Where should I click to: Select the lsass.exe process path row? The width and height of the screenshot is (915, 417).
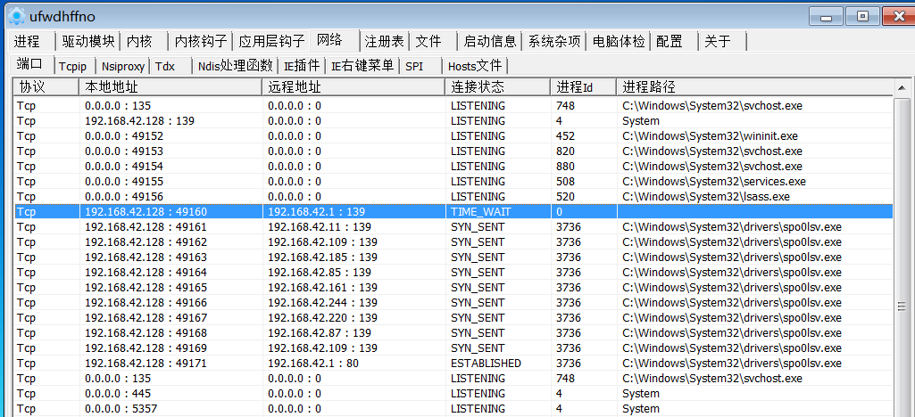pyautogui.click(x=453, y=197)
